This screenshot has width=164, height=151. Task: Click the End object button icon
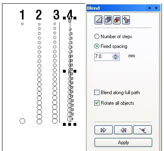(123, 130)
